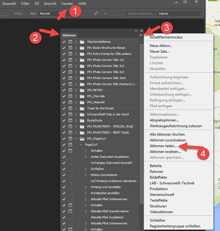Enable the Glätten checkbox
220x231 pixels.
tap(11, 13)
